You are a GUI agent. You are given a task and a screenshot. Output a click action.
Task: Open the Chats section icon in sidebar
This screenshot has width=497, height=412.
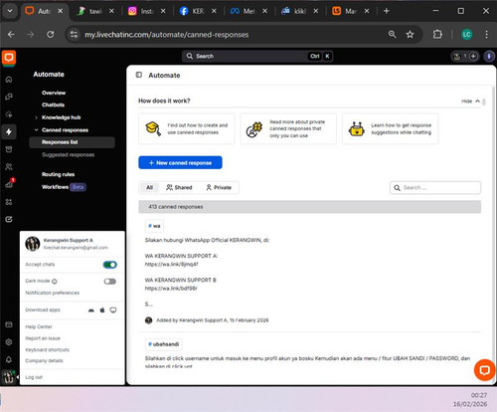point(9,97)
